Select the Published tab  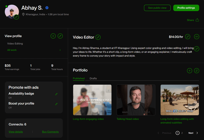coord(79,78)
